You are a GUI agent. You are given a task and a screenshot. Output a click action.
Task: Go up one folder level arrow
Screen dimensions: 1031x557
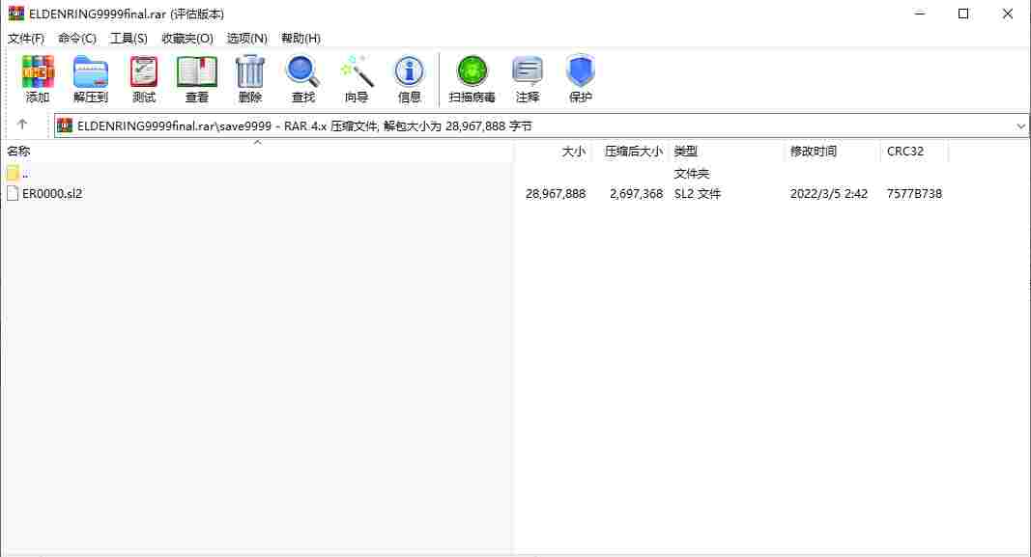coord(21,125)
